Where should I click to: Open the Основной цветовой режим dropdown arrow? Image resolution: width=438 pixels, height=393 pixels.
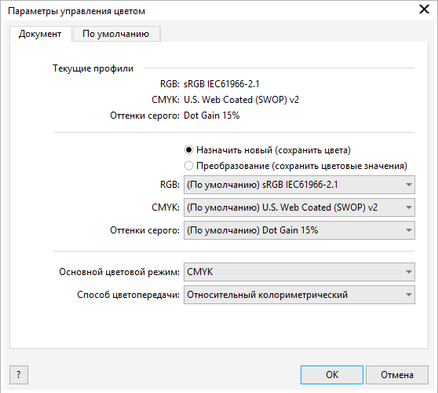point(408,272)
